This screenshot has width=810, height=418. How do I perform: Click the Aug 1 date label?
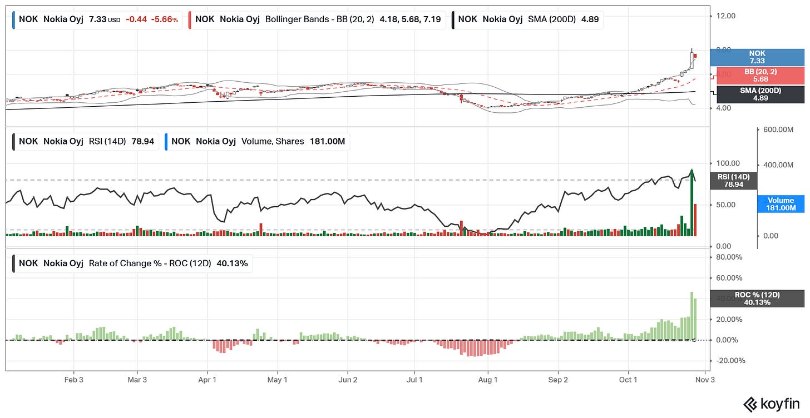coord(487,380)
